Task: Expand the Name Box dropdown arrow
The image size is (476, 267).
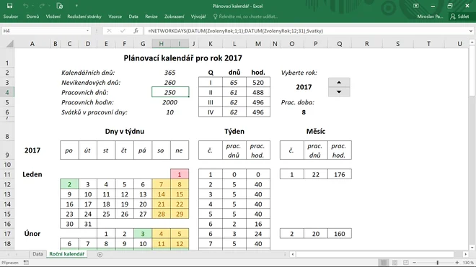Action: tap(87, 31)
